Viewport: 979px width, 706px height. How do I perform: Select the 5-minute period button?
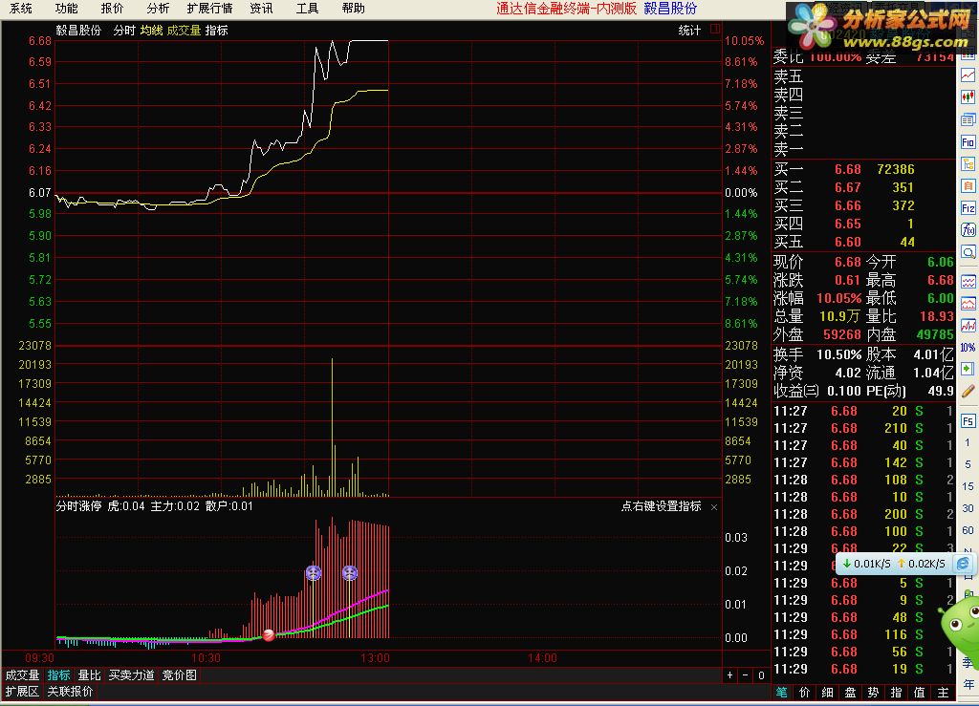coord(968,464)
